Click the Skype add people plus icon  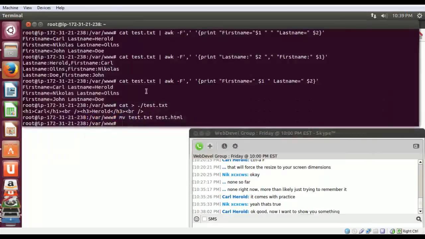pyautogui.click(x=210, y=146)
